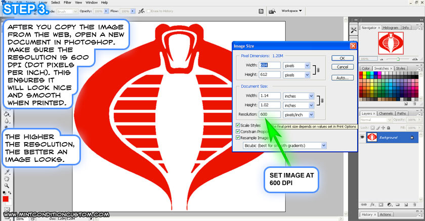Click the Auto... button
The height and width of the screenshot is (221, 425).
[343, 78]
